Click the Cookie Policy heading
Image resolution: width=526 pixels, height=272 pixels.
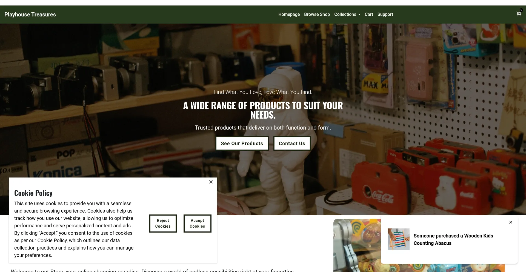(x=33, y=193)
